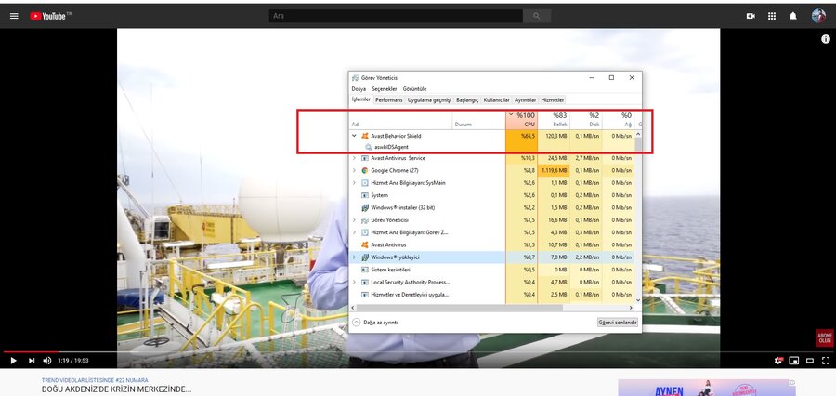Image resolution: width=836 pixels, height=396 pixels.
Task: Play the video
Action: tap(13, 361)
